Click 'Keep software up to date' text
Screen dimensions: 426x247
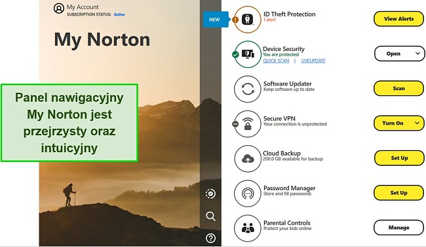(x=289, y=90)
